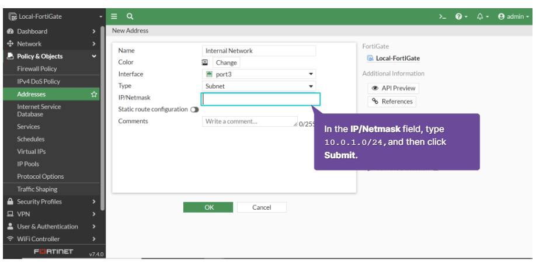Click the sidebar vertical scrollbar
The width and height of the screenshot is (536, 271).
pyautogui.click(x=103, y=118)
